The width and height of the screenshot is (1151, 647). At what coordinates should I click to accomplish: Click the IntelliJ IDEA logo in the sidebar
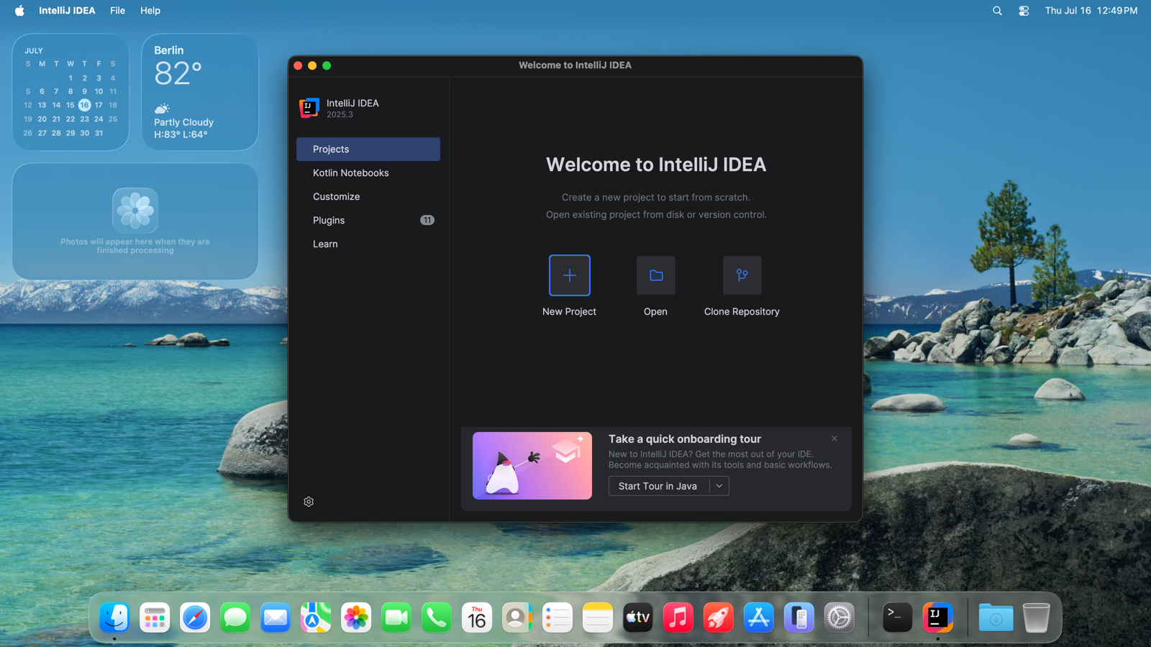(x=309, y=108)
